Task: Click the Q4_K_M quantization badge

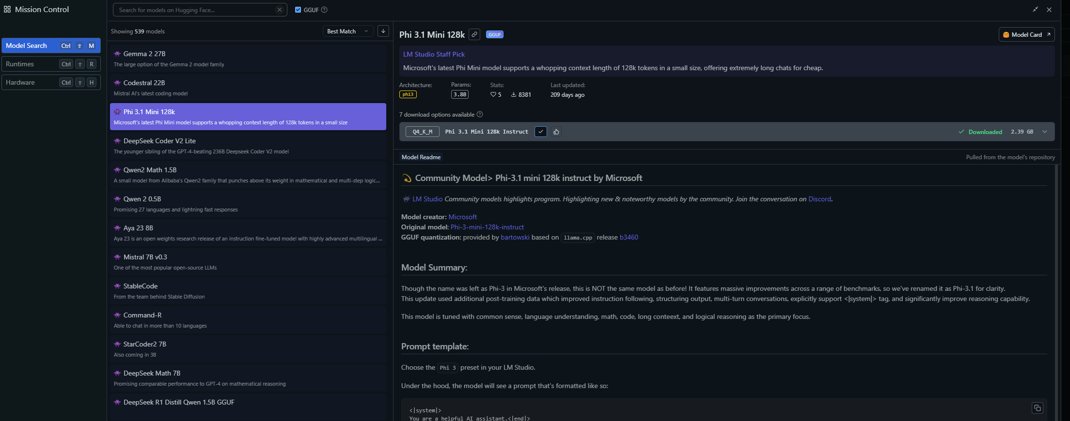Action: coord(423,132)
